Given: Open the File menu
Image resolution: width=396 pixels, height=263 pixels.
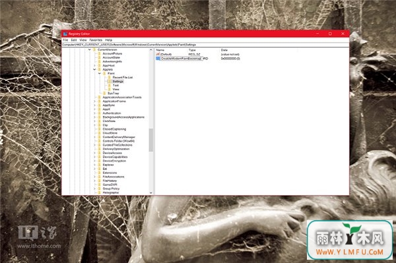Looking at the screenshot, I should 65,40.
